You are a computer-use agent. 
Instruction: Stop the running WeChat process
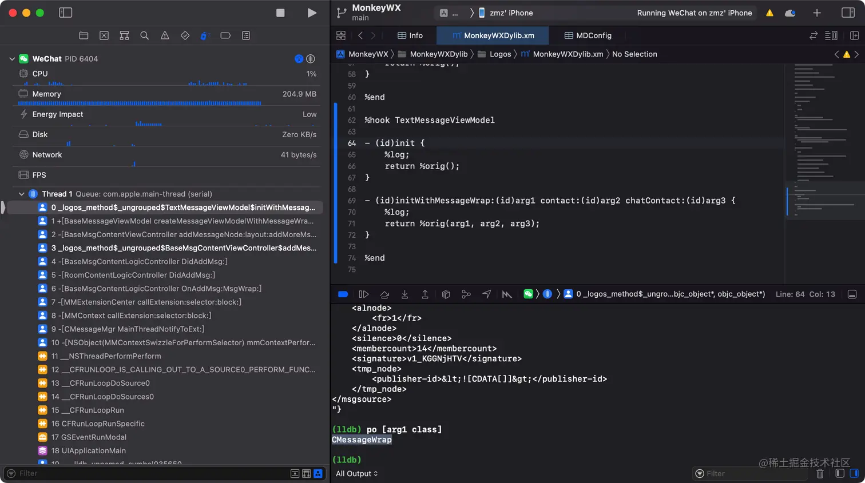point(280,13)
